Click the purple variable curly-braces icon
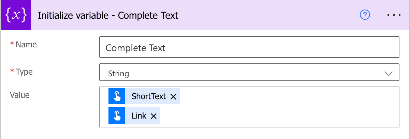The image size is (410, 139). (16, 15)
